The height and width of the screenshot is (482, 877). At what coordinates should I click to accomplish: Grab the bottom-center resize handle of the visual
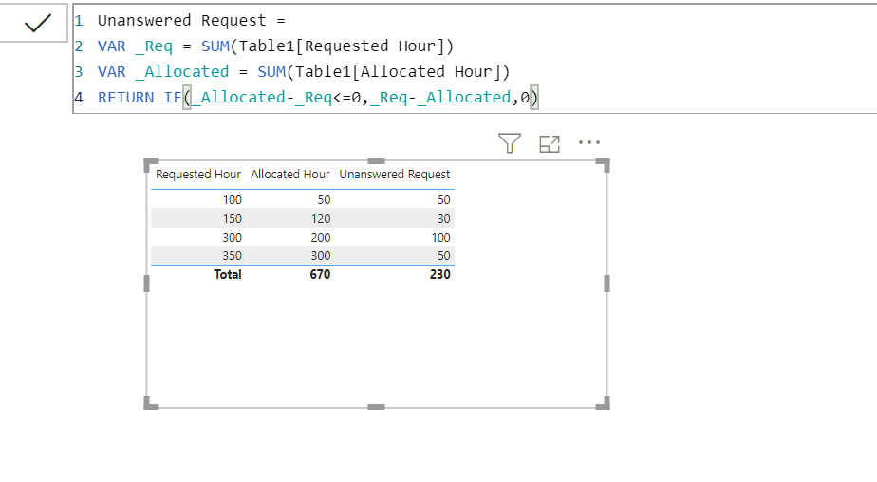pyautogui.click(x=377, y=407)
